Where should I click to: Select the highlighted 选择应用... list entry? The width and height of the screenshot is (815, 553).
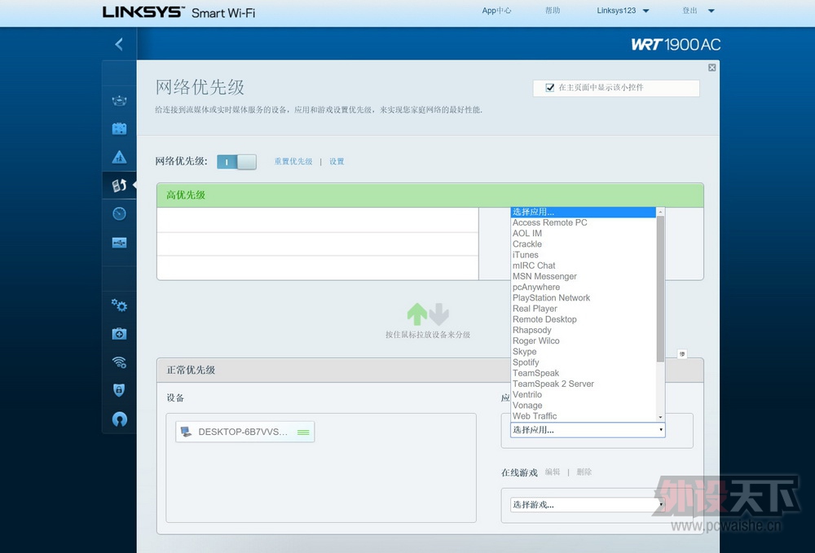(584, 212)
